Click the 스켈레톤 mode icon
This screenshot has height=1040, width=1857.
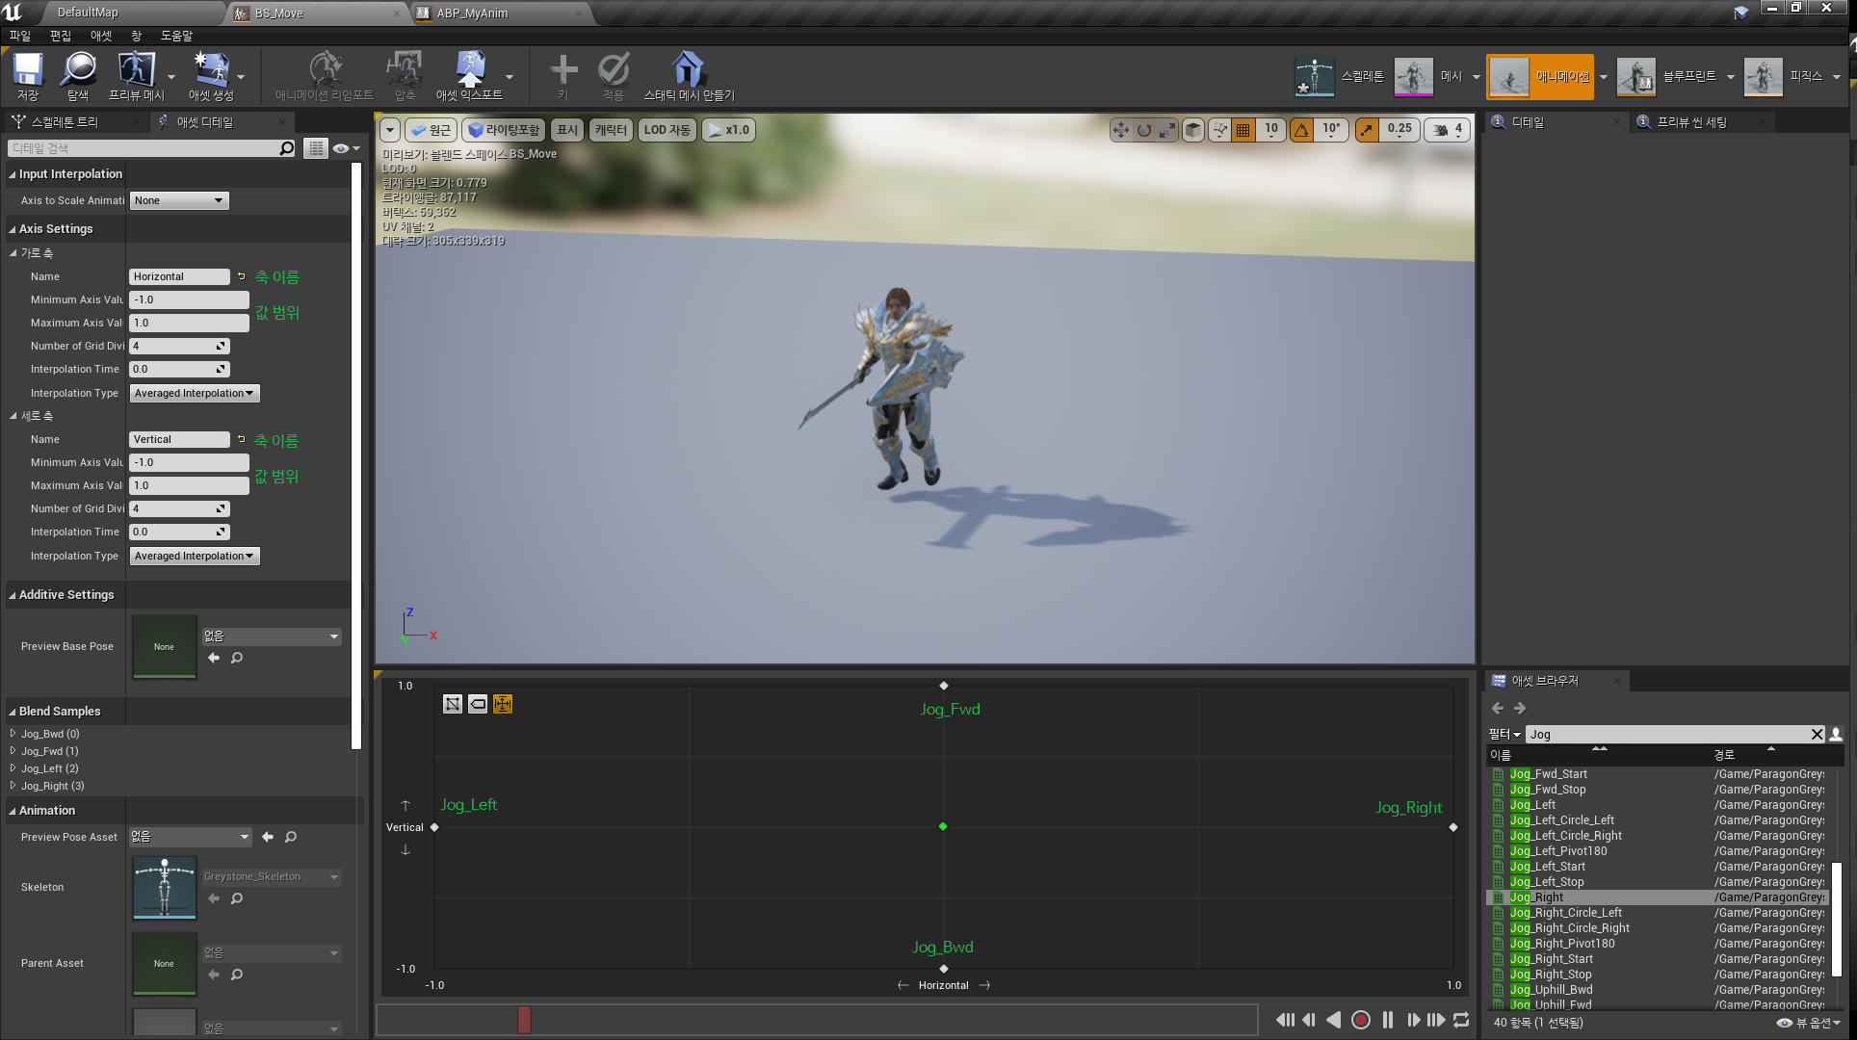[x=1315, y=76]
